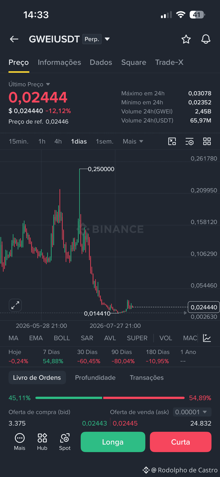Screen dimensions: 220x477
Task: Tap the last price 0,02444
Action: click(38, 97)
